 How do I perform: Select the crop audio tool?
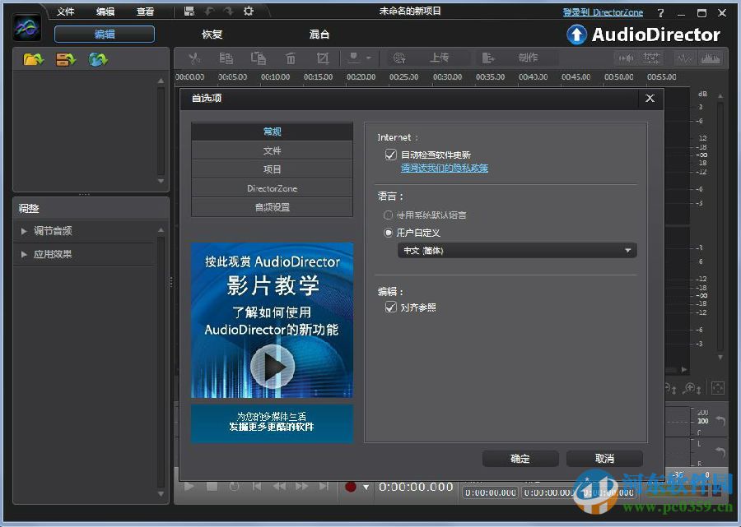click(323, 58)
